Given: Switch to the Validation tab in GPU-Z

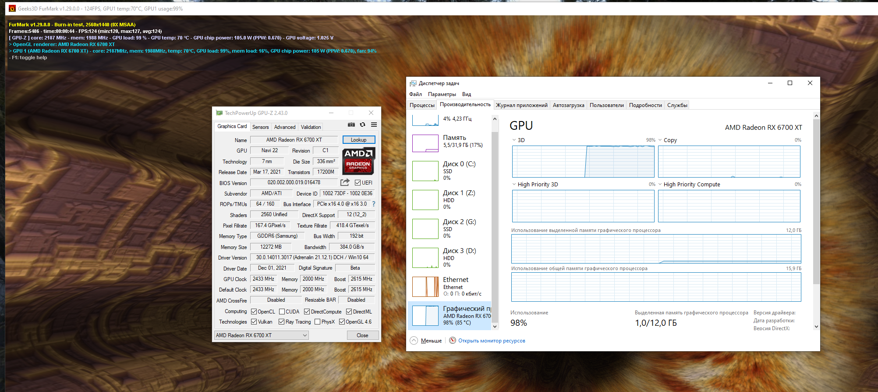Looking at the screenshot, I should 311,127.
